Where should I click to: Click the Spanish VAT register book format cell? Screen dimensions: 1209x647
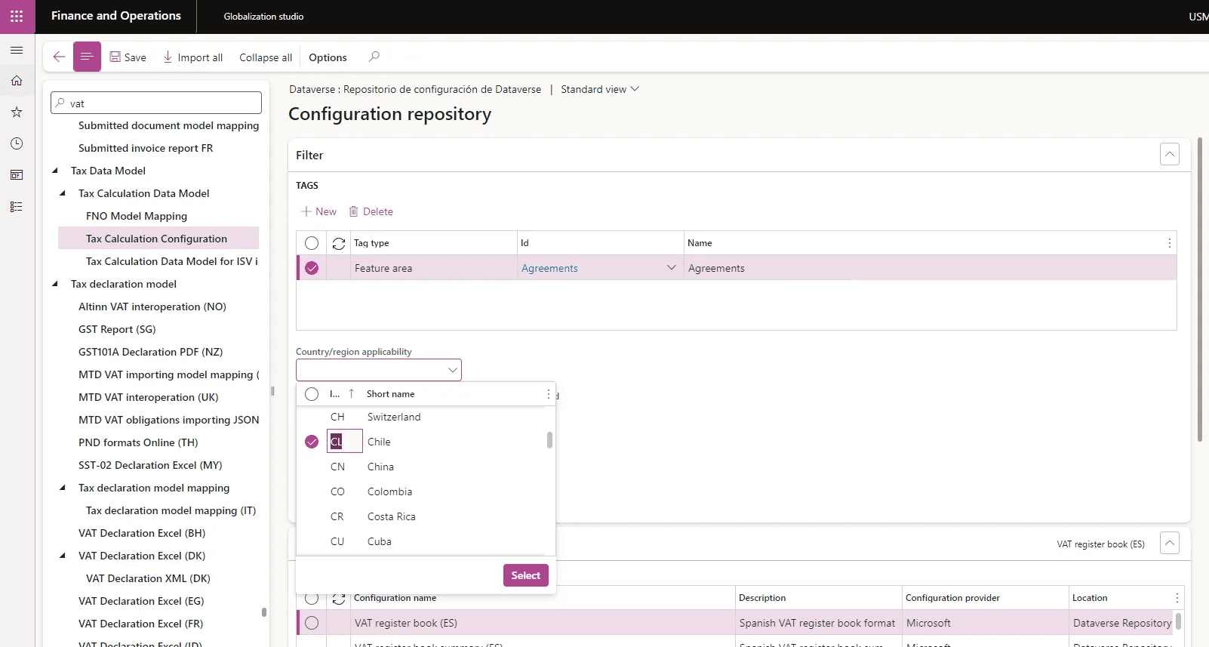click(817, 623)
